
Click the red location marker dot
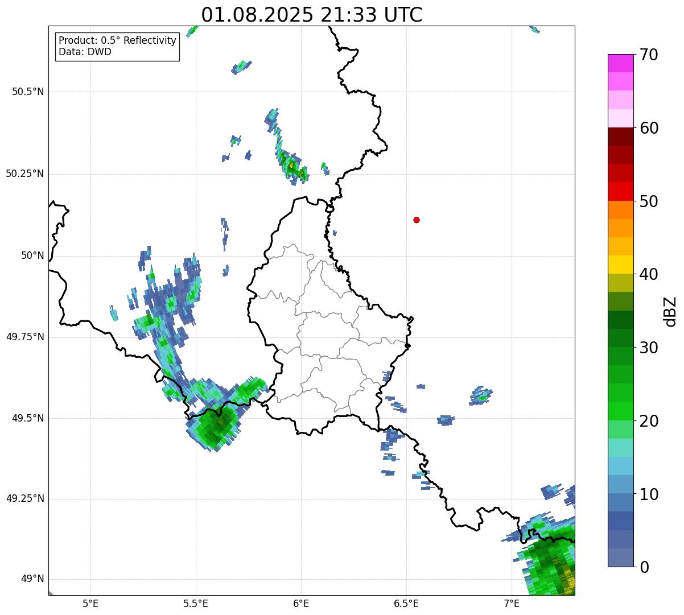tap(417, 220)
